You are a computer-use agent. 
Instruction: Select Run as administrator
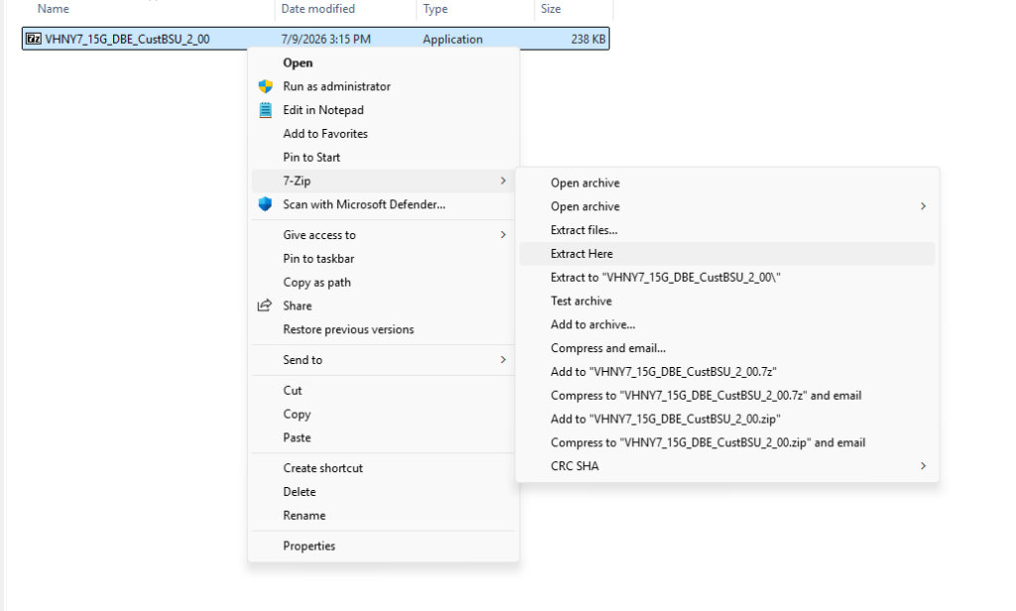pyautogui.click(x=384, y=86)
